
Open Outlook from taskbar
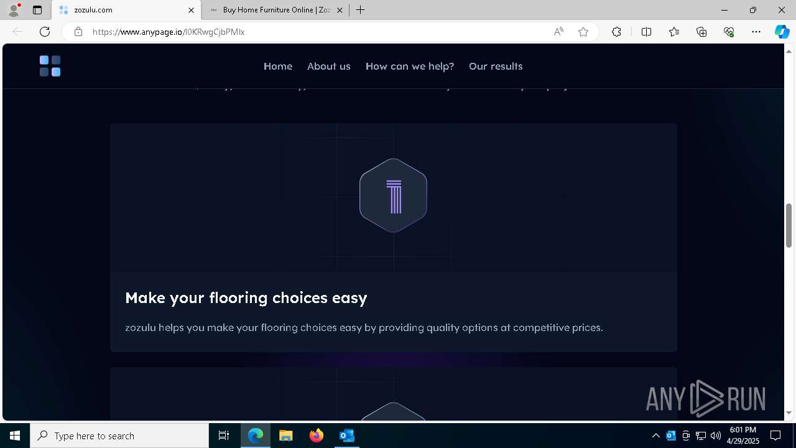[347, 436]
